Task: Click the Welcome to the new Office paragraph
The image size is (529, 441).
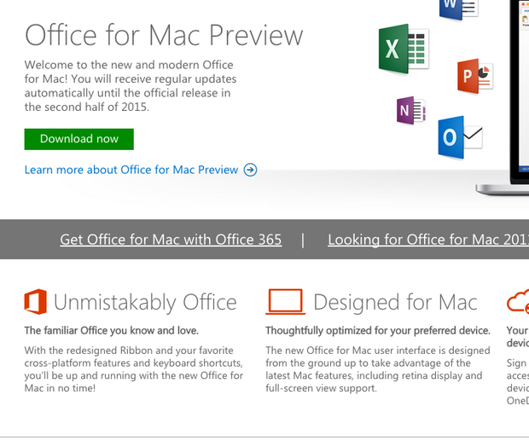Action: click(128, 86)
